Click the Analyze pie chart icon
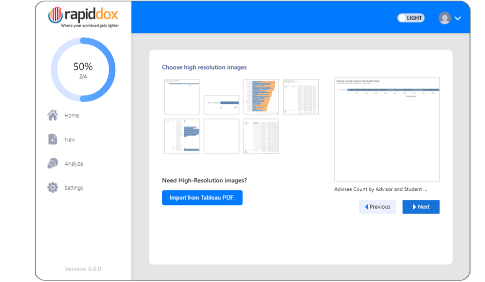Viewport: 485px width, 282px height. coord(53,163)
